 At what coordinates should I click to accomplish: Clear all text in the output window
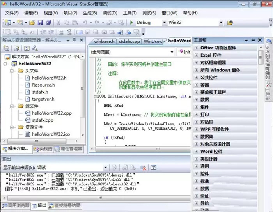(x=143, y=167)
